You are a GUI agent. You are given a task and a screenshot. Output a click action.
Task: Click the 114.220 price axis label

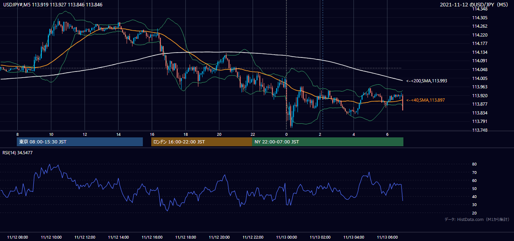coord(480,35)
